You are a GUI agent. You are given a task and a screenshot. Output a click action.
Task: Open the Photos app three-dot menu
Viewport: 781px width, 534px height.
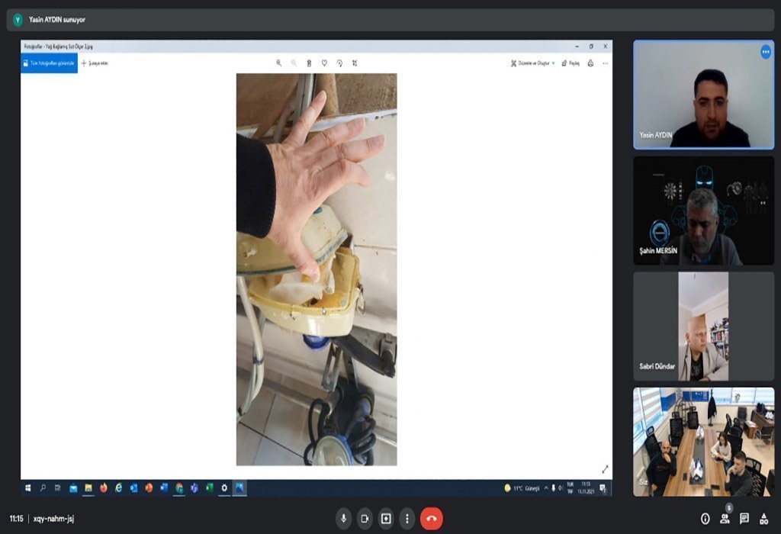click(605, 63)
